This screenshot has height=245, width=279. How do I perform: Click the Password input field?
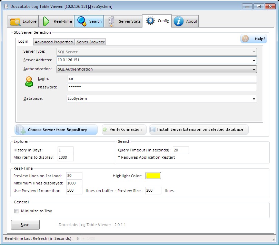click(x=162, y=87)
